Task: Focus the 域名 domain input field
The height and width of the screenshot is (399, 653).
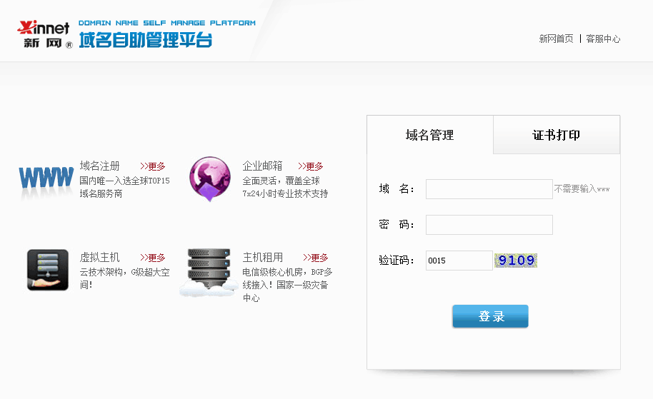Action: pyautogui.click(x=489, y=189)
